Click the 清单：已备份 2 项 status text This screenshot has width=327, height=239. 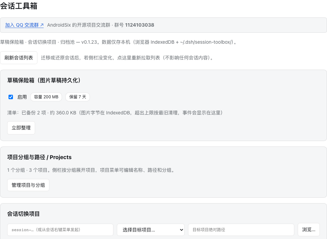pyautogui.click(x=115, y=113)
